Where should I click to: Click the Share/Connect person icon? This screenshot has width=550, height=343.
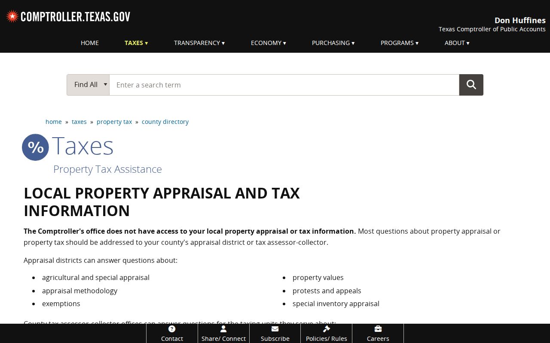click(223, 329)
